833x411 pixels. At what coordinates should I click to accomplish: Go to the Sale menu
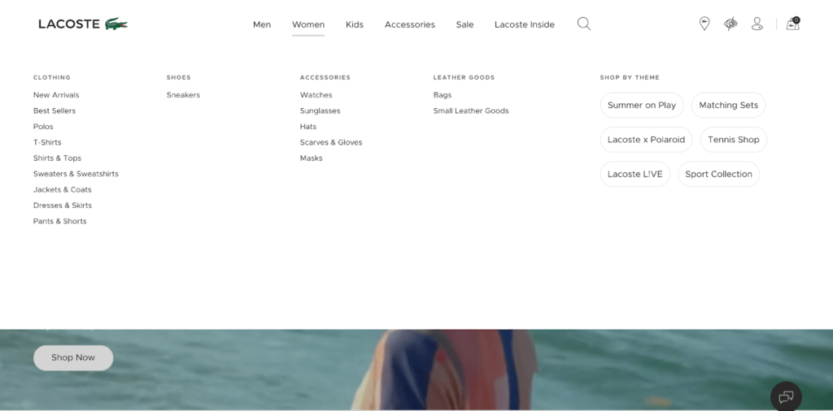464,24
